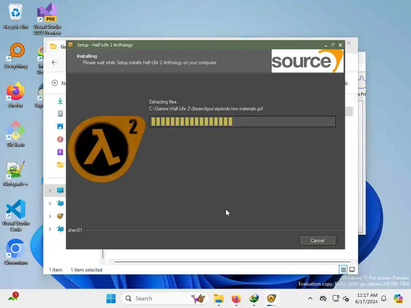The height and width of the screenshot is (308, 411).
Task: Select the lambda drive icon in sidebar
Action: pos(60,216)
